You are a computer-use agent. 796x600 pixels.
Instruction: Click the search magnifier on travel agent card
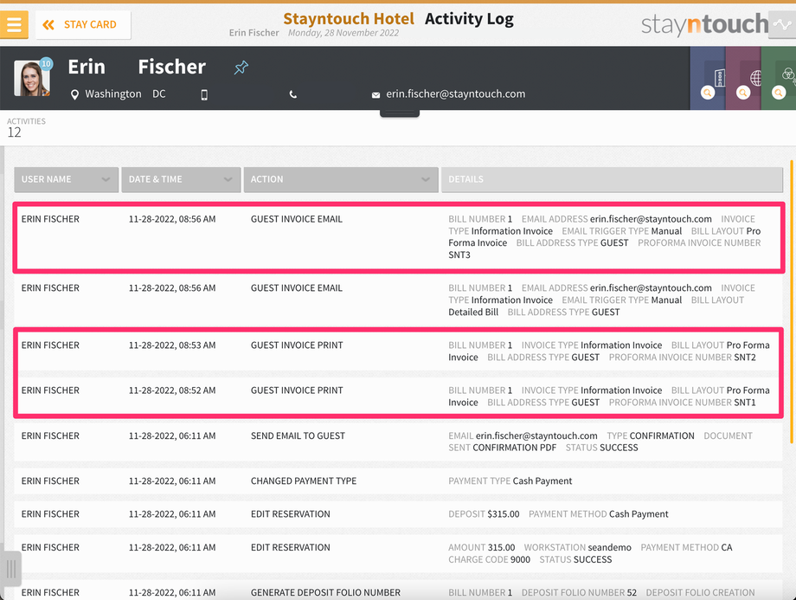pyautogui.click(x=743, y=93)
